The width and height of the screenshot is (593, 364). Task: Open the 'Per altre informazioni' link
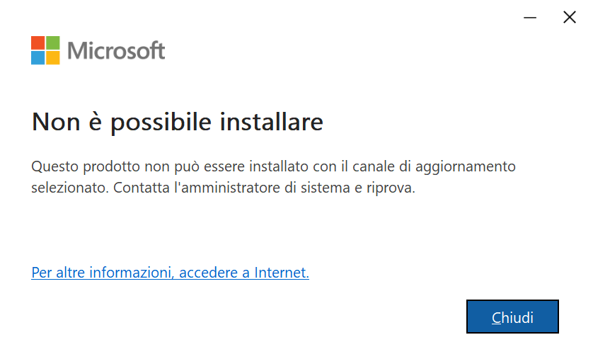click(x=170, y=273)
